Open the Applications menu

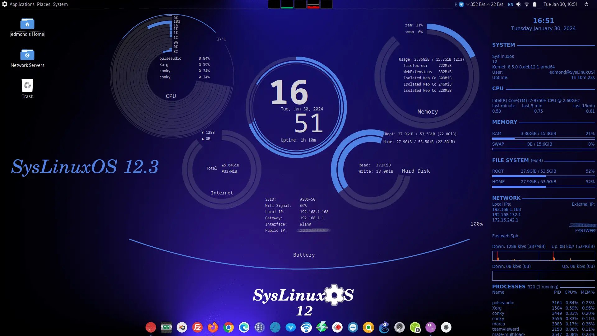(22, 4)
